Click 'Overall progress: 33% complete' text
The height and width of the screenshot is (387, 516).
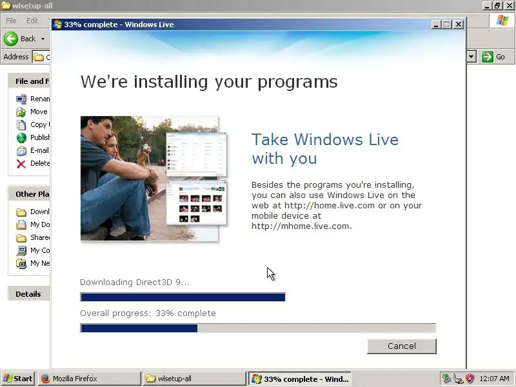click(x=148, y=313)
